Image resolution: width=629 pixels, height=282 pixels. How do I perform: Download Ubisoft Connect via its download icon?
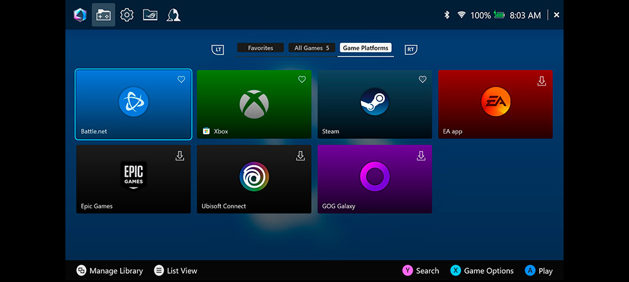coord(301,156)
